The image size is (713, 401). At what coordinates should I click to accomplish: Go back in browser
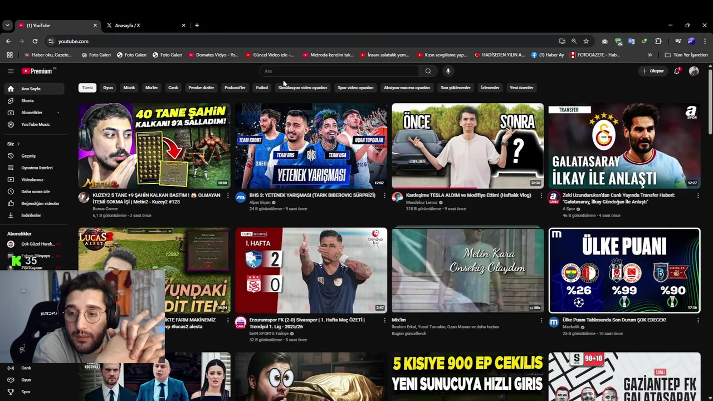click(8, 41)
